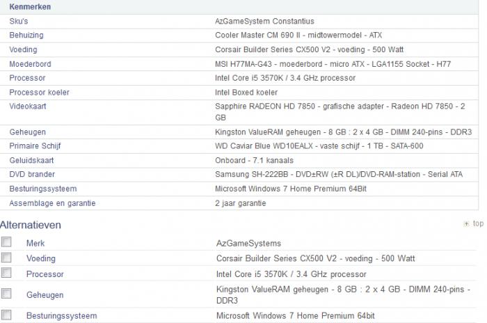Viewport: 487px width, 323px height.
Task: Click the arrow icon beside top
Action: tap(466, 224)
